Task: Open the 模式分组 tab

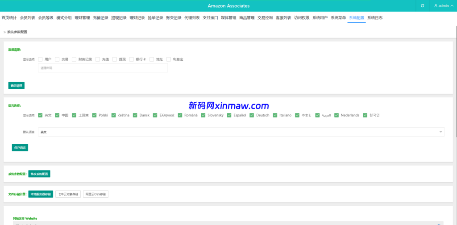Action: [64, 18]
